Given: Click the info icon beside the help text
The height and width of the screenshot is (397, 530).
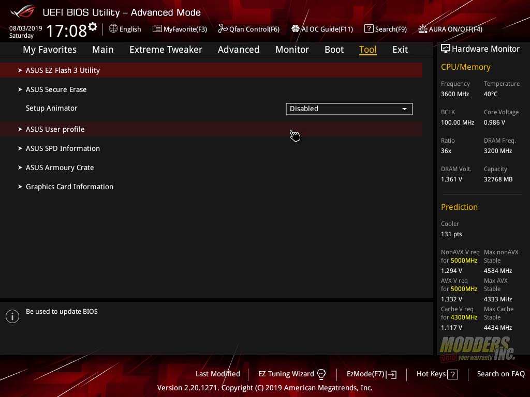Looking at the screenshot, I should (12, 316).
